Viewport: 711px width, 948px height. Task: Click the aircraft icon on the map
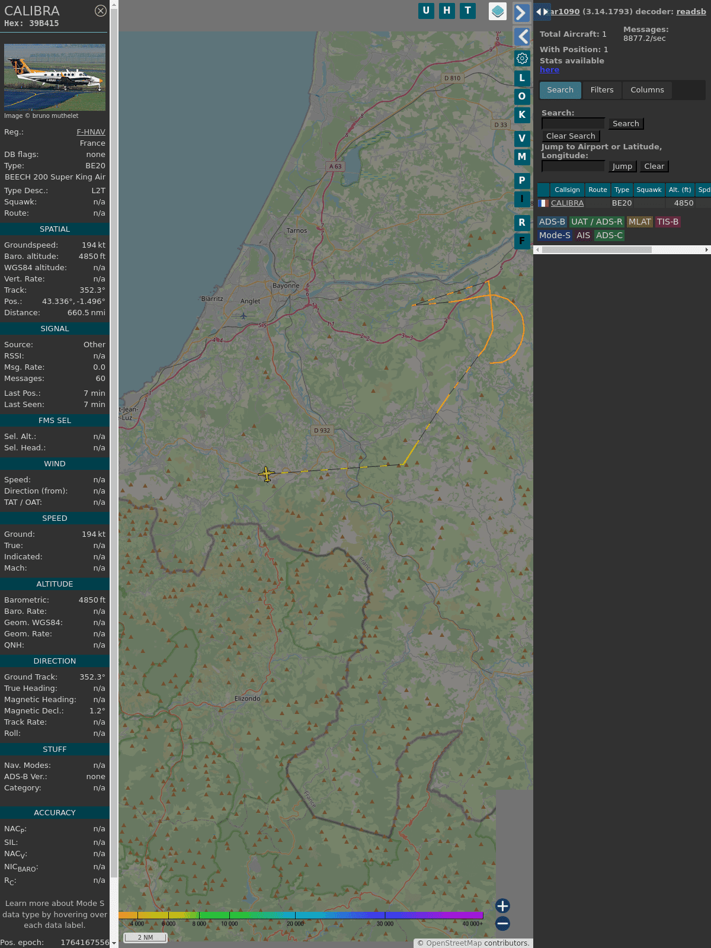[266, 474]
